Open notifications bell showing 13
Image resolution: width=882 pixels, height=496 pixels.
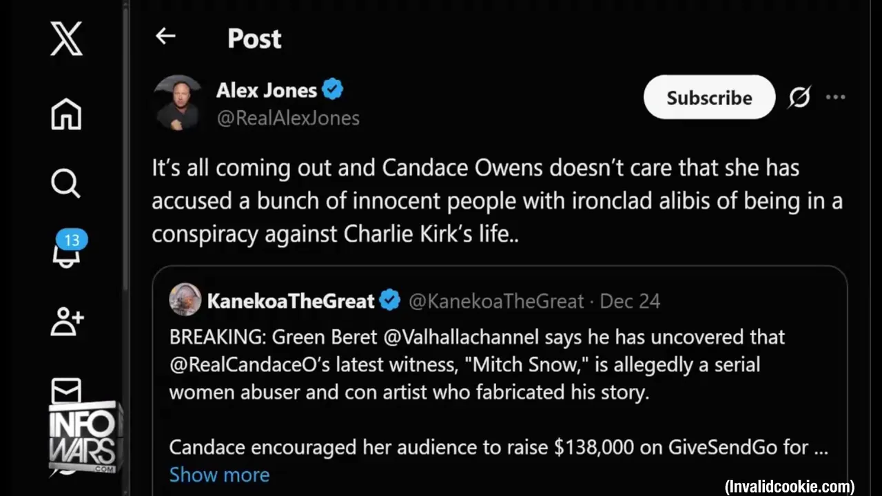pyautogui.click(x=67, y=251)
